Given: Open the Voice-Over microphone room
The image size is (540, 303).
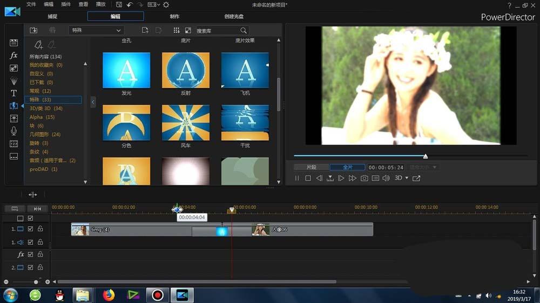Looking at the screenshot, I should coord(13,131).
